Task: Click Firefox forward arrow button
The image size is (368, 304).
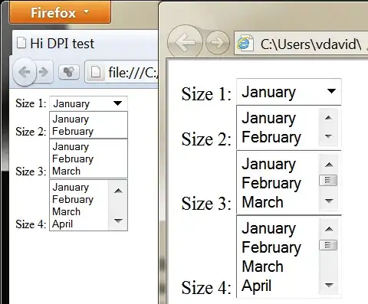Action: pyautogui.click(x=44, y=72)
